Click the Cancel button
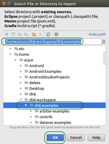Image resolution: width=109 pixels, height=144 pixels. (x=76, y=138)
